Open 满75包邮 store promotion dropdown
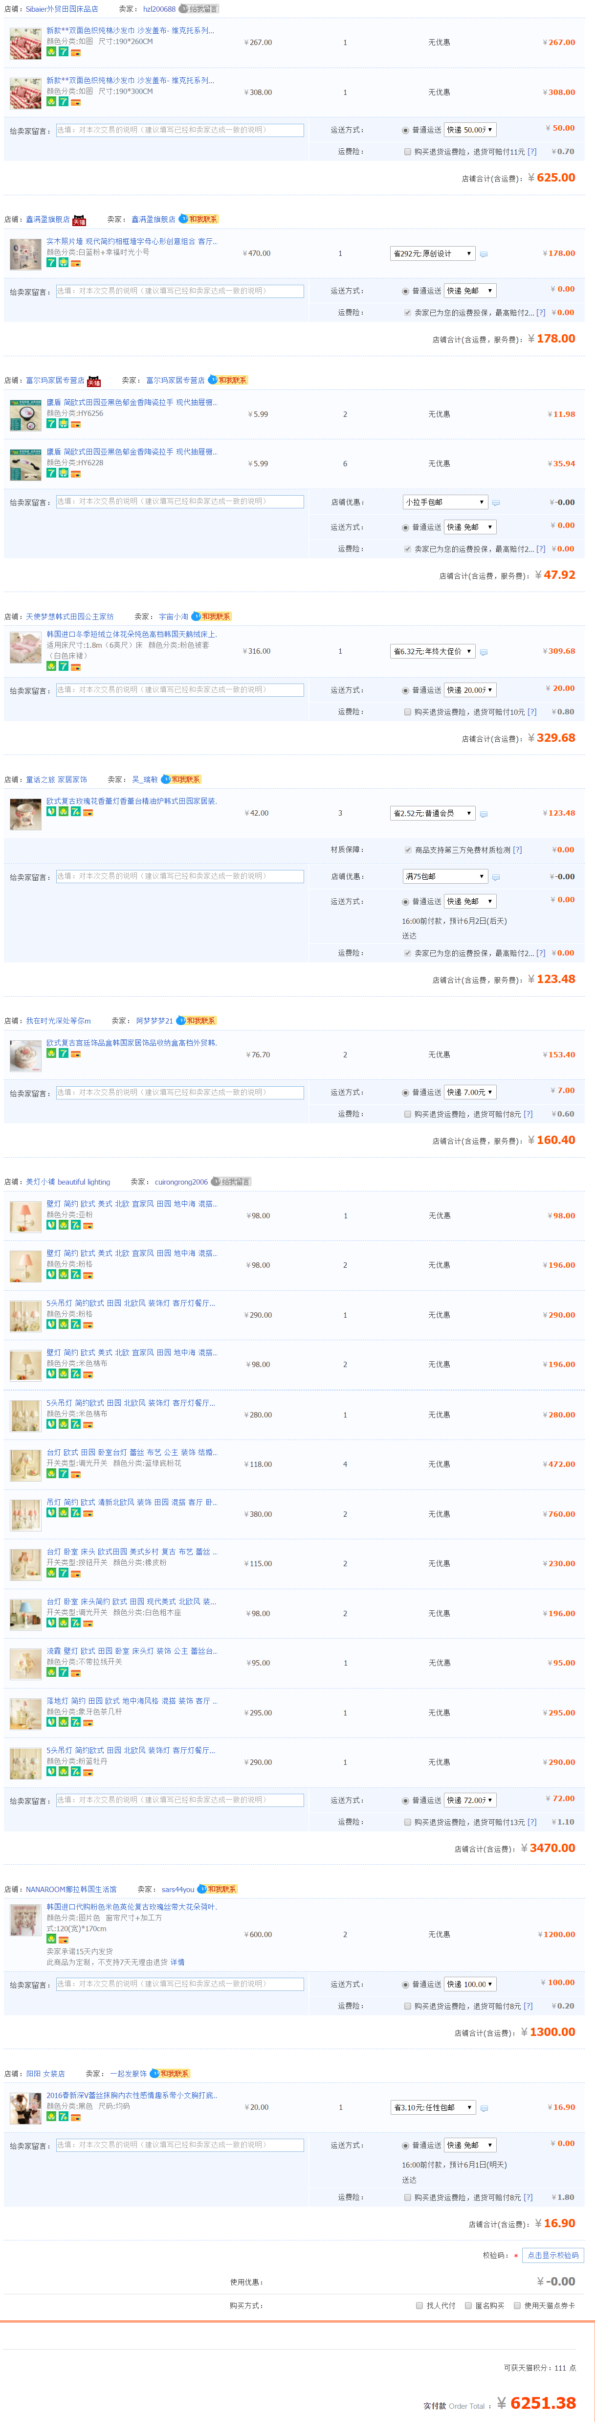This screenshot has height=2422, width=595. (x=444, y=876)
